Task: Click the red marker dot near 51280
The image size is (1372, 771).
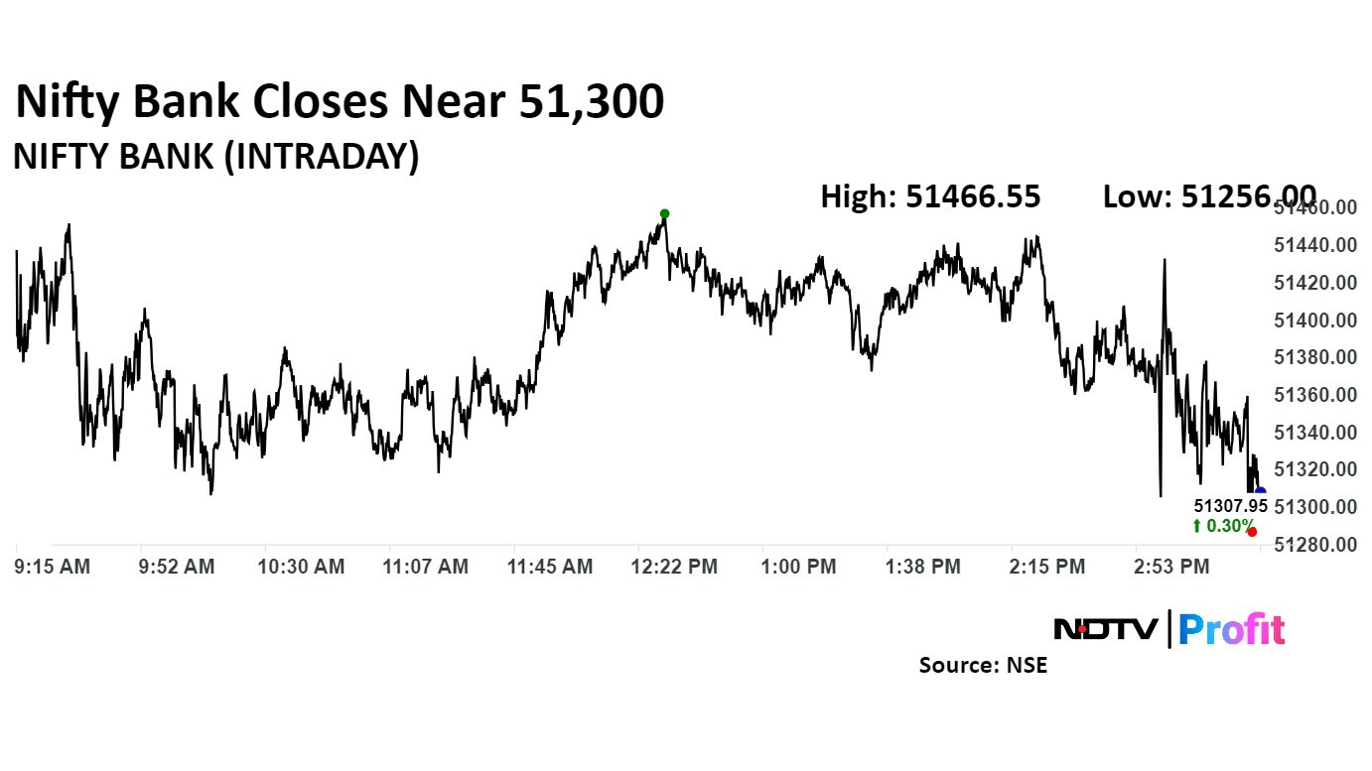Action: point(1252,532)
